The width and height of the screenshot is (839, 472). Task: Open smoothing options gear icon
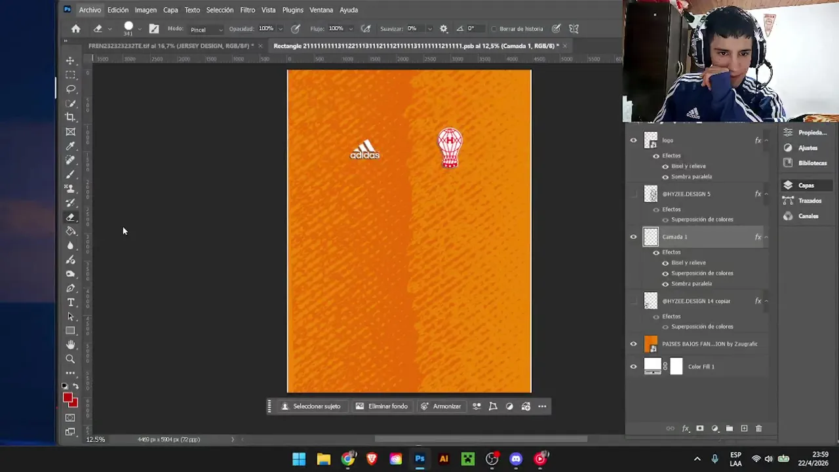point(444,29)
